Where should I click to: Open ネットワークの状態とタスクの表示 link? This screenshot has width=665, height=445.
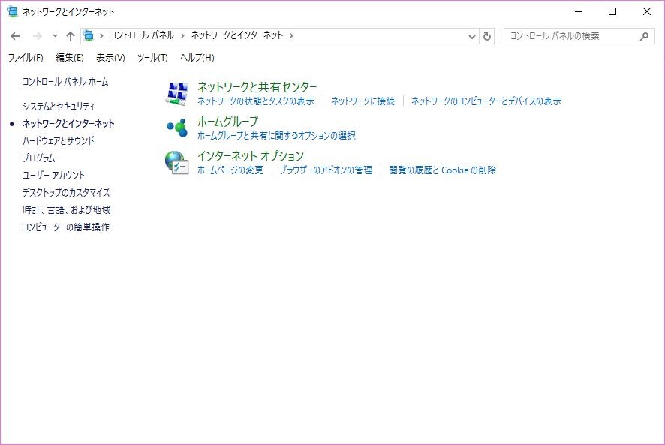coord(255,101)
